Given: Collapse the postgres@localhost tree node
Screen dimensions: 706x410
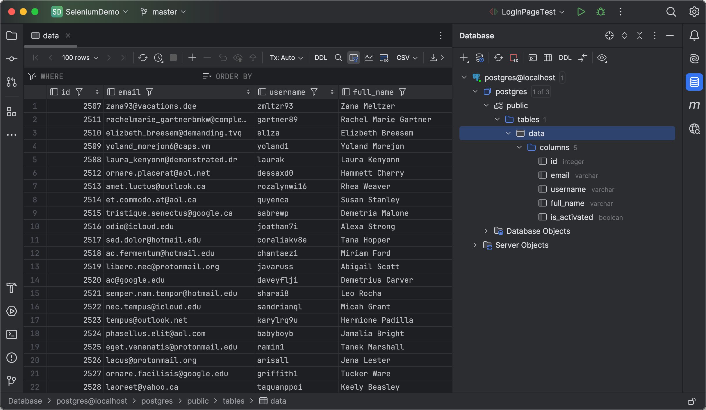Looking at the screenshot, I should (x=464, y=77).
